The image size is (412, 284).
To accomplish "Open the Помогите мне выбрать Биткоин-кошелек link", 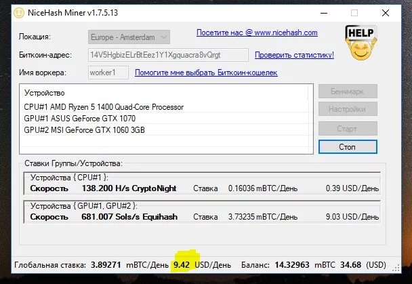I will pos(206,73).
